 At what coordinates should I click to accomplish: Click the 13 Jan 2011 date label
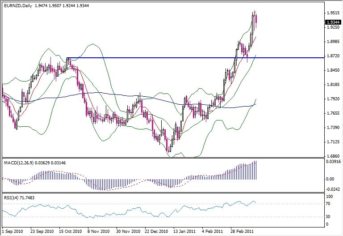[x=184, y=232]
